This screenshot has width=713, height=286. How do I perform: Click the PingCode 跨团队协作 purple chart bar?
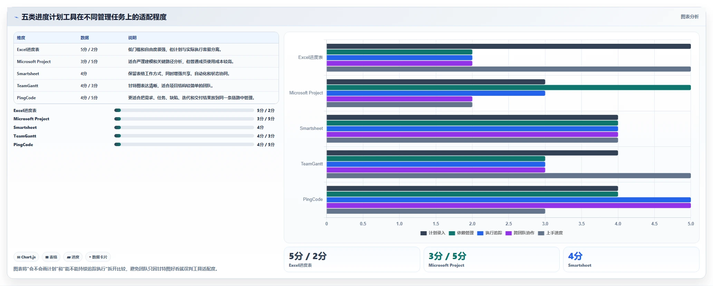[509, 205]
